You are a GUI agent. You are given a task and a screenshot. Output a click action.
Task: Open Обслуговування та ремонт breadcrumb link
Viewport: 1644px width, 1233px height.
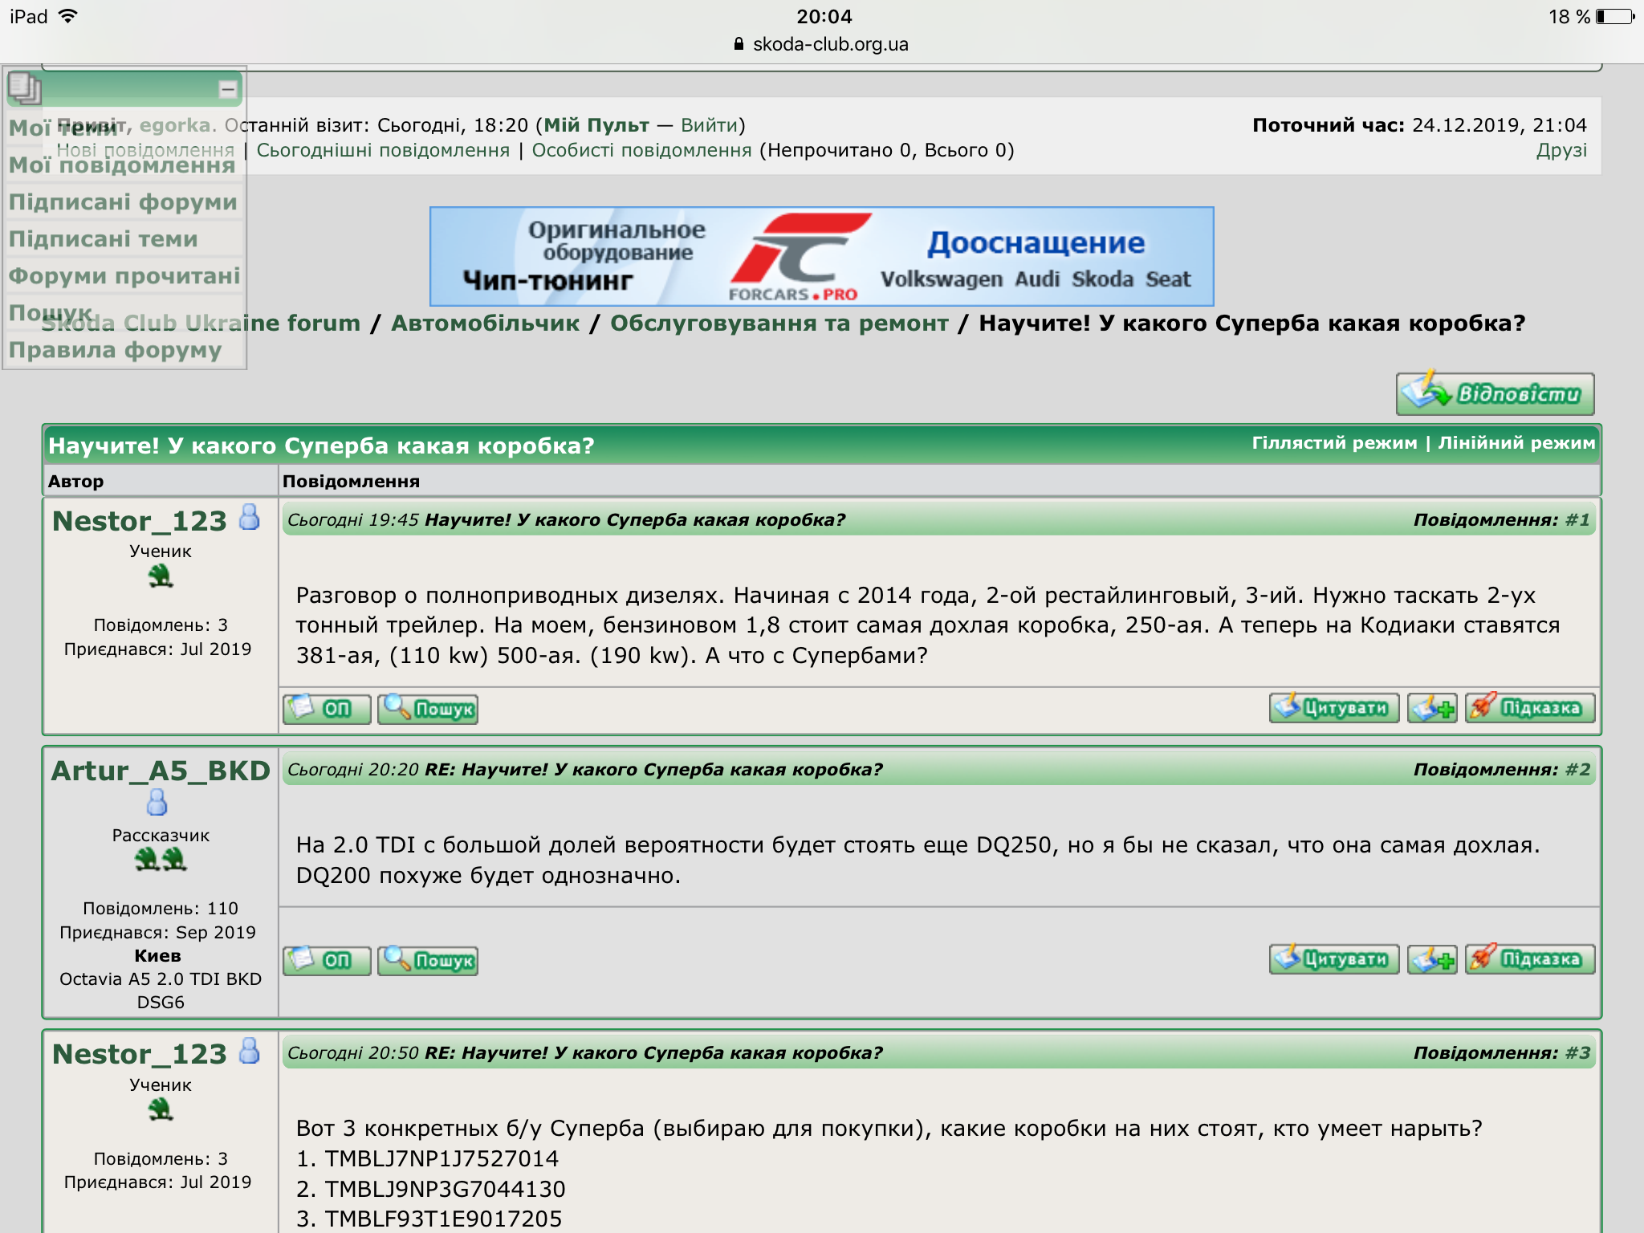(779, 324)
